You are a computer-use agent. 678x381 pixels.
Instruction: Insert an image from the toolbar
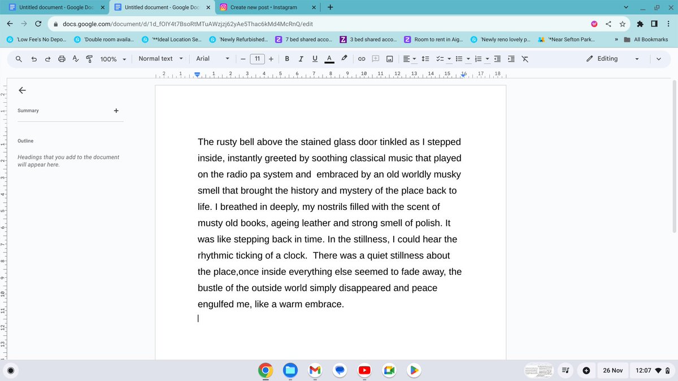coord(389,58)
